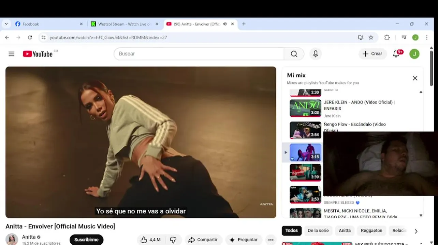Click the Jere Klein channel name

coord(332,116)
